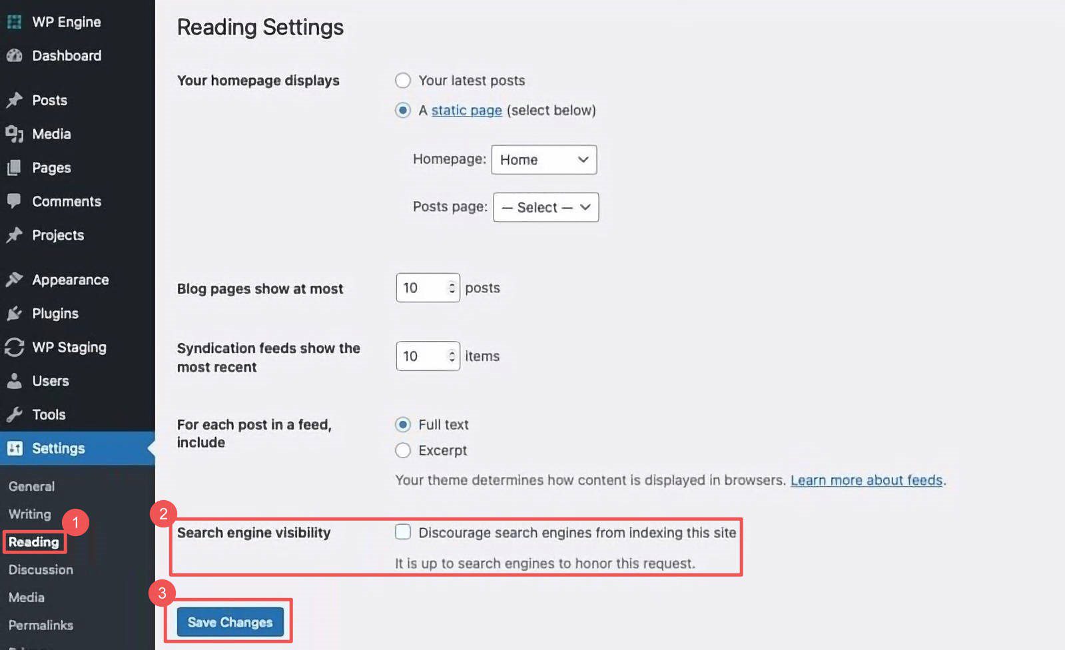This screenshot has height=650, width=1065.
Task: Open the Learn more about feeds link
Action: [867, 480]
